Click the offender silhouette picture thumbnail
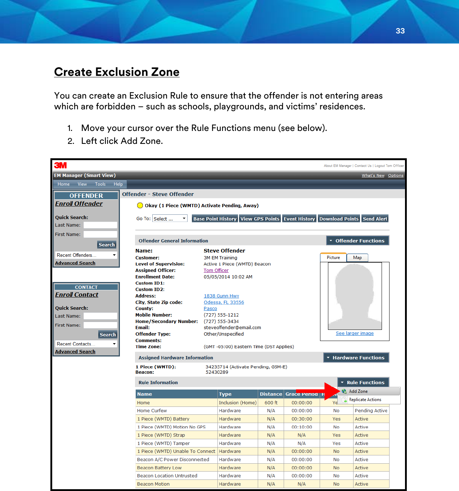459x491 pixels. pyautogui.click(x=355, y=296)
